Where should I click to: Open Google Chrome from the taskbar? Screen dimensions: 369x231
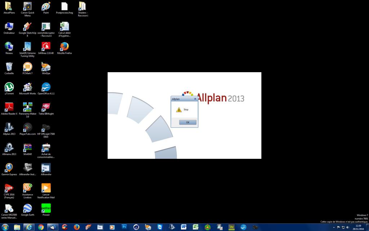pyautogui.click(x=41, y=227)
